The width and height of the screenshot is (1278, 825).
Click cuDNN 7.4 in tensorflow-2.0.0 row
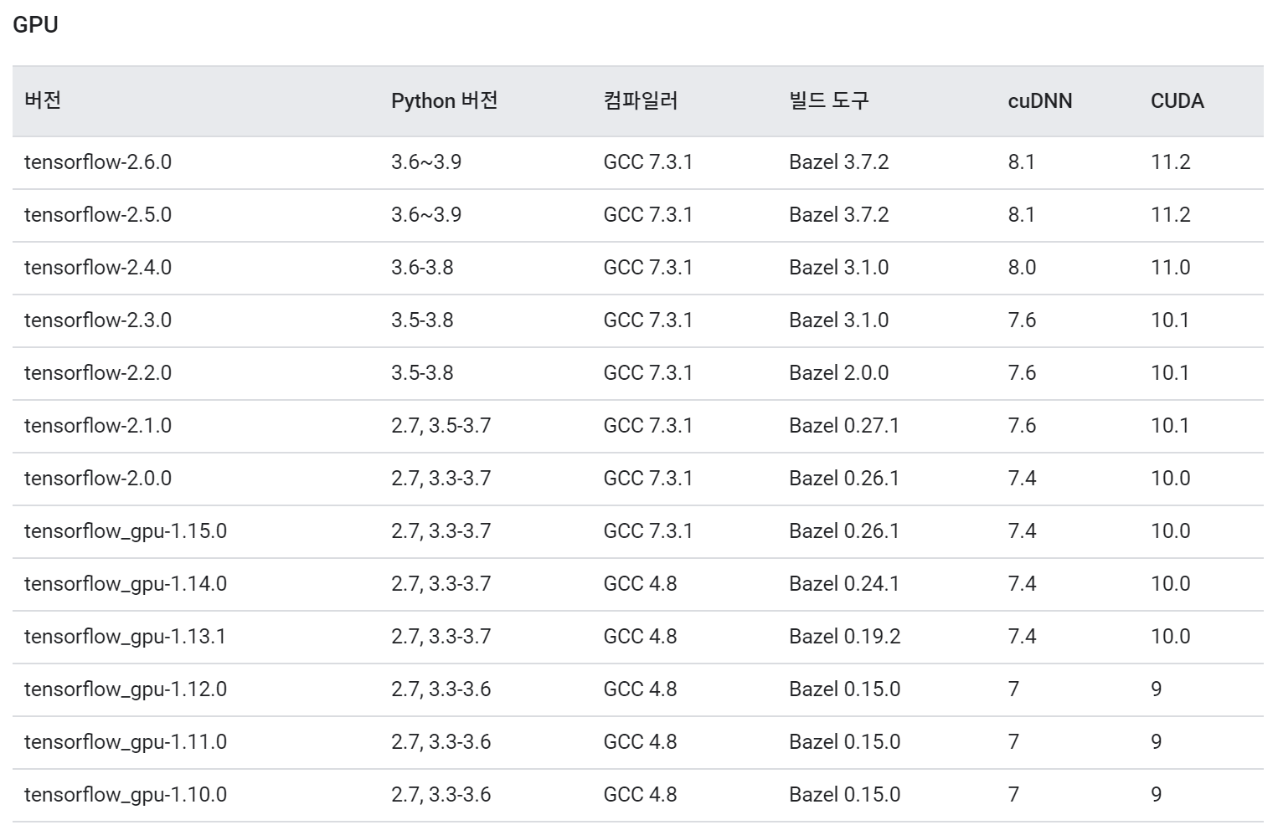[x=1023, y=479]
